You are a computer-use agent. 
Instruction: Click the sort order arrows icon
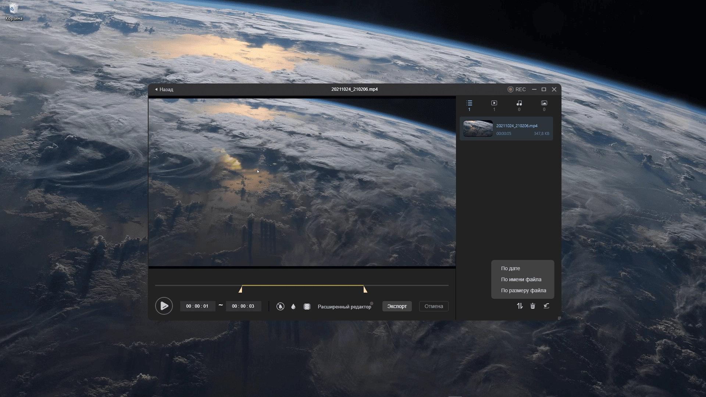(x=520, y=306)
